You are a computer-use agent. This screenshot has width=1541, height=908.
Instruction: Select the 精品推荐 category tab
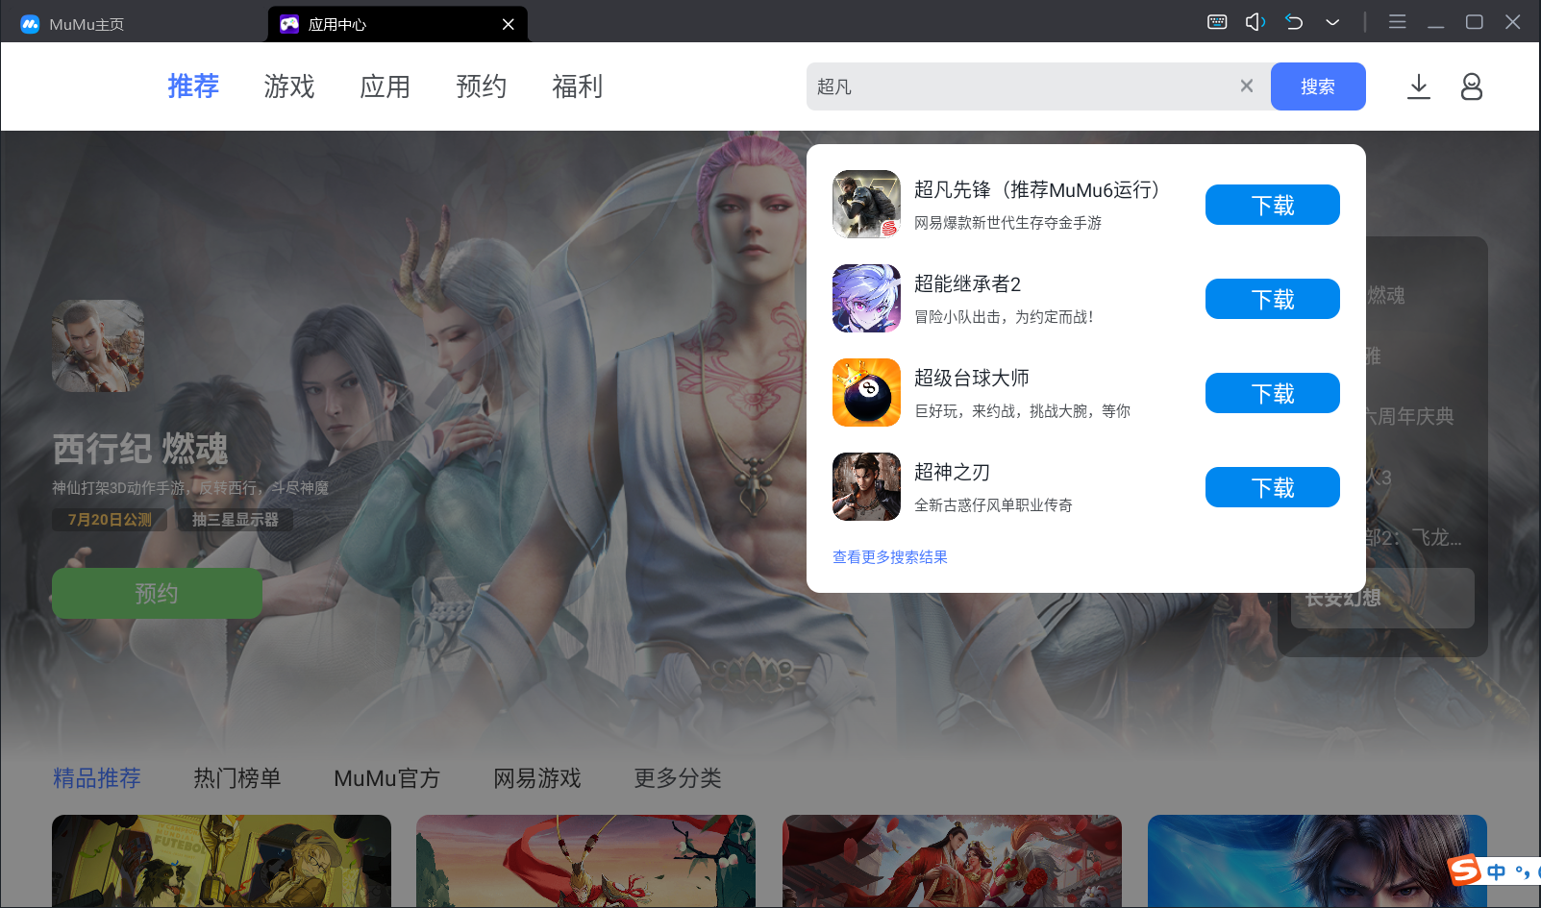point(97,778)
